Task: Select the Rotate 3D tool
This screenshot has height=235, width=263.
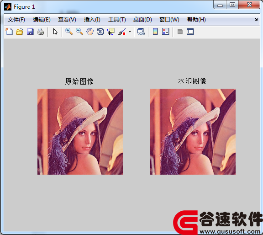Action: click(x=100, y=32)
